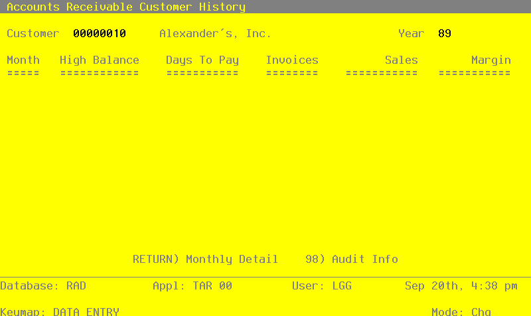Click the Invoices column header
The height and width of the screenshot is (316, 531).
(x=292, y=60)
